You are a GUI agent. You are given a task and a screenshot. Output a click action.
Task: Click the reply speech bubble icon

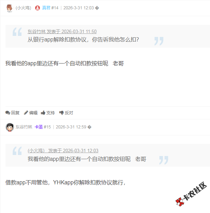point(8,113)
